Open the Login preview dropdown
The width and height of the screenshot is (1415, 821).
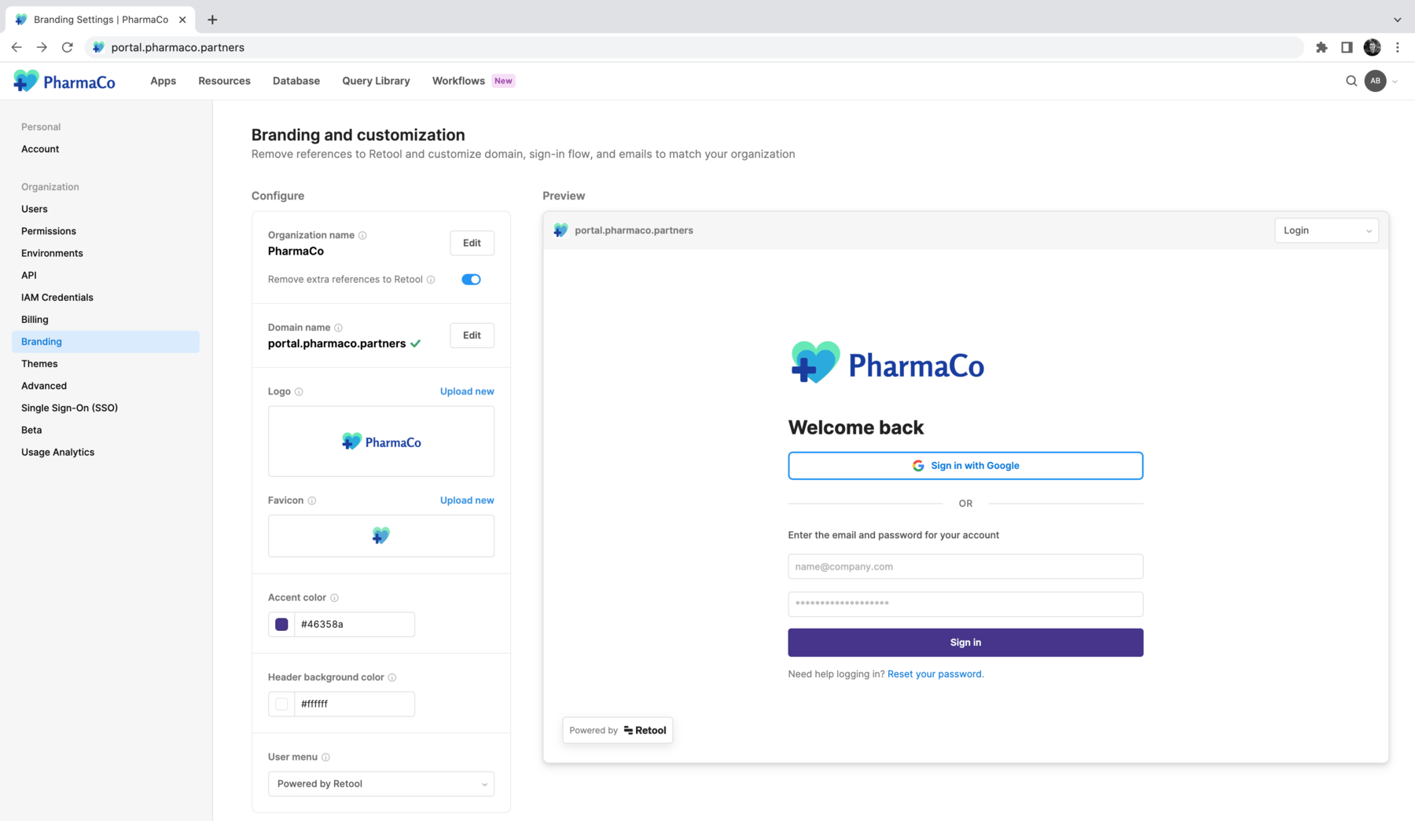[x=1326, y=230]
